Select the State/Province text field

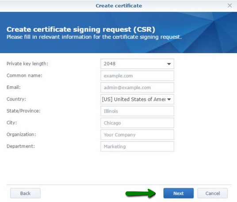tap(137, 111)
